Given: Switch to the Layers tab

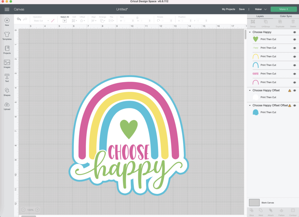Looking at the screenshot, I should click(x=260, y=16).
